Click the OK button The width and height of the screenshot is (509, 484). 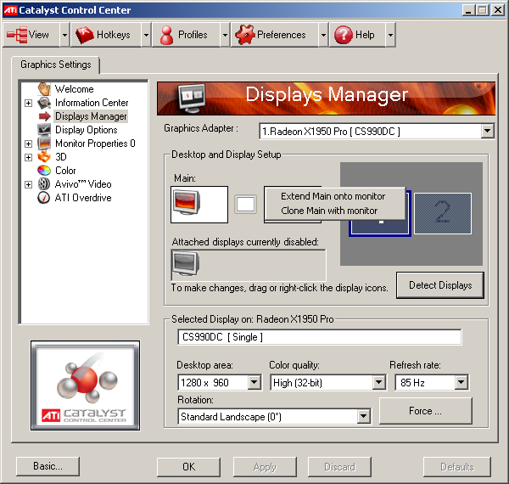coord(188,467)
